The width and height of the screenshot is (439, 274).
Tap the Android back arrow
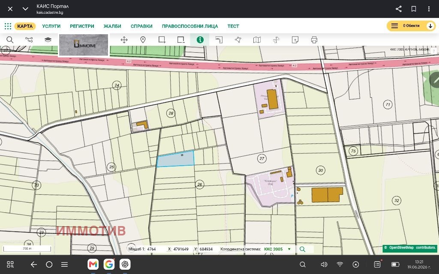coord(33,265)
